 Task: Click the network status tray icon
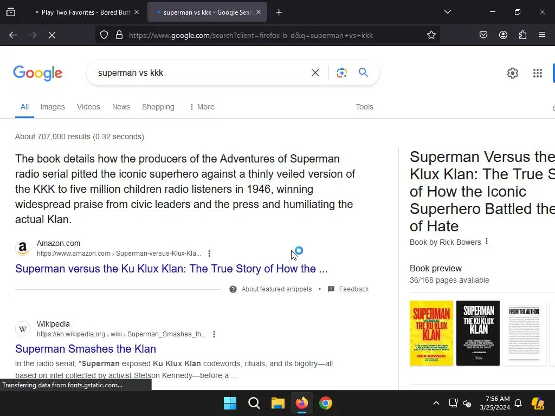point(453,403)
